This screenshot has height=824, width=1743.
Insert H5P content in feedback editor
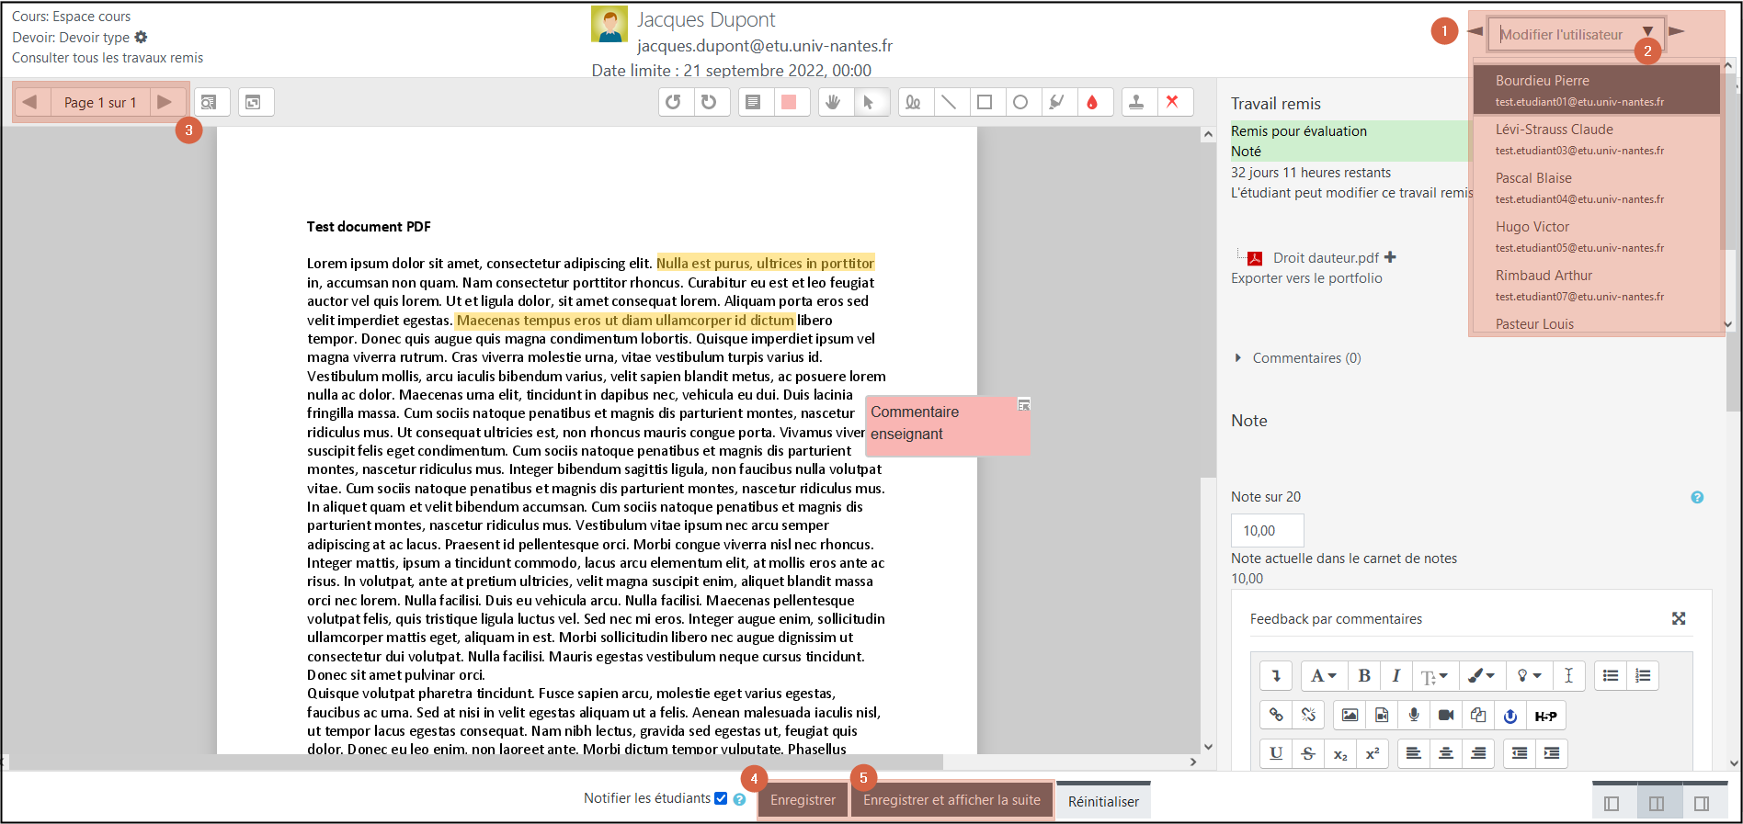coord(1545,716)
